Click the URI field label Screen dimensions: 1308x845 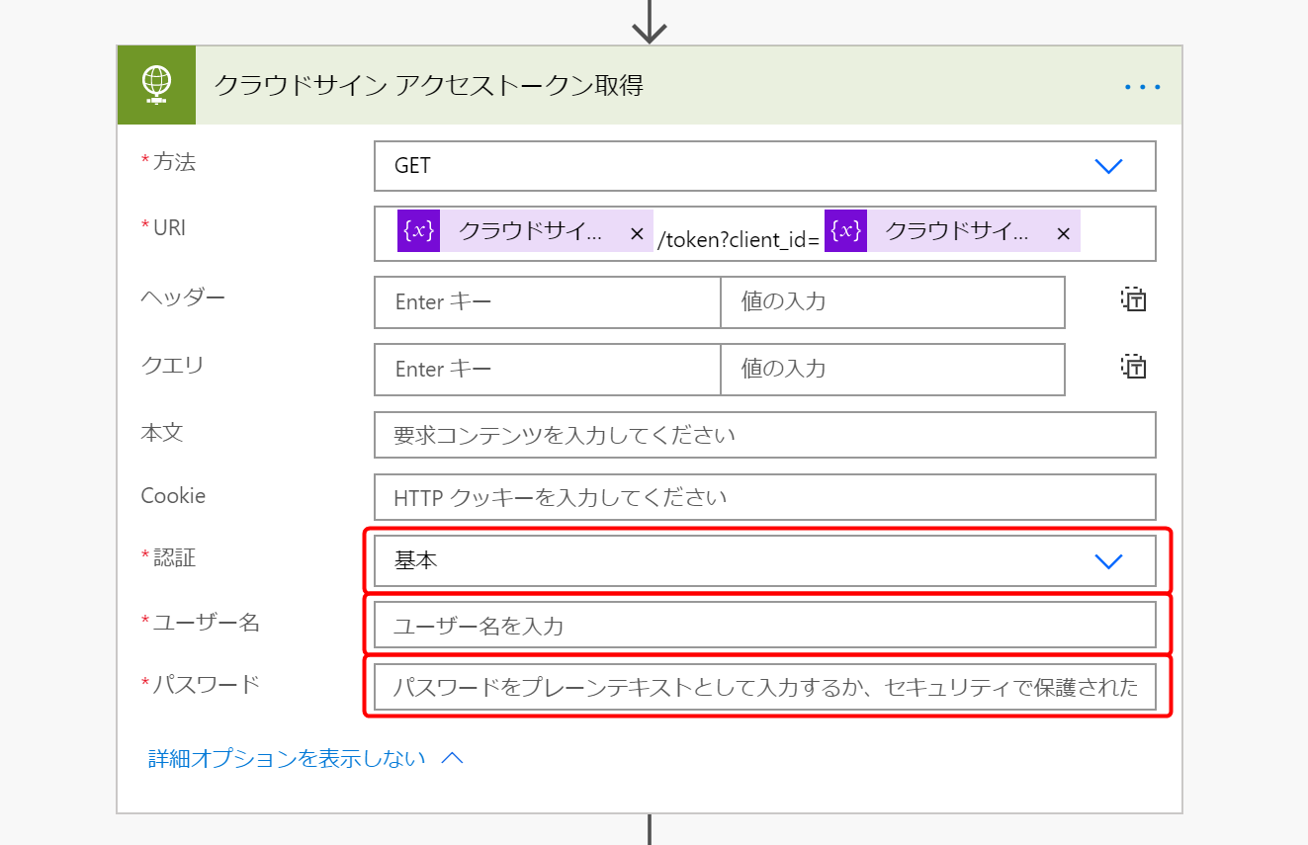click(x=169, y=227)
